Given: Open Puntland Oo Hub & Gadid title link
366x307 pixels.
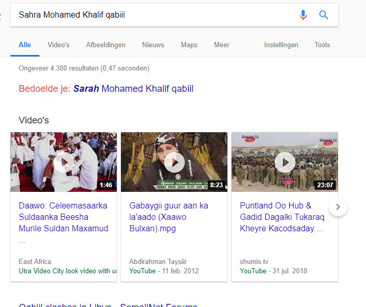Looking at the screenshot, I should 282,217.
